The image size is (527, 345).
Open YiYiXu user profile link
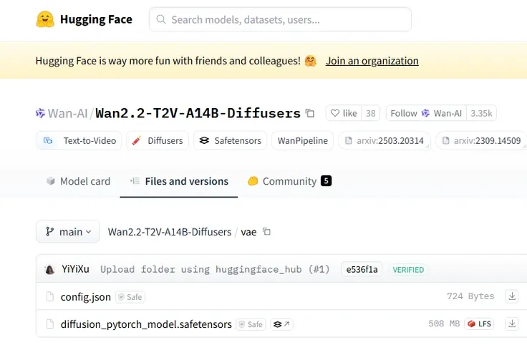(x=76, y=269)
